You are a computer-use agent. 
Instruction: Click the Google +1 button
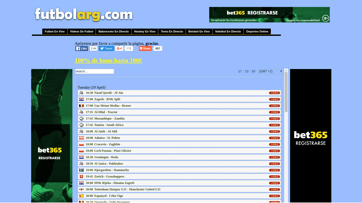119,48
